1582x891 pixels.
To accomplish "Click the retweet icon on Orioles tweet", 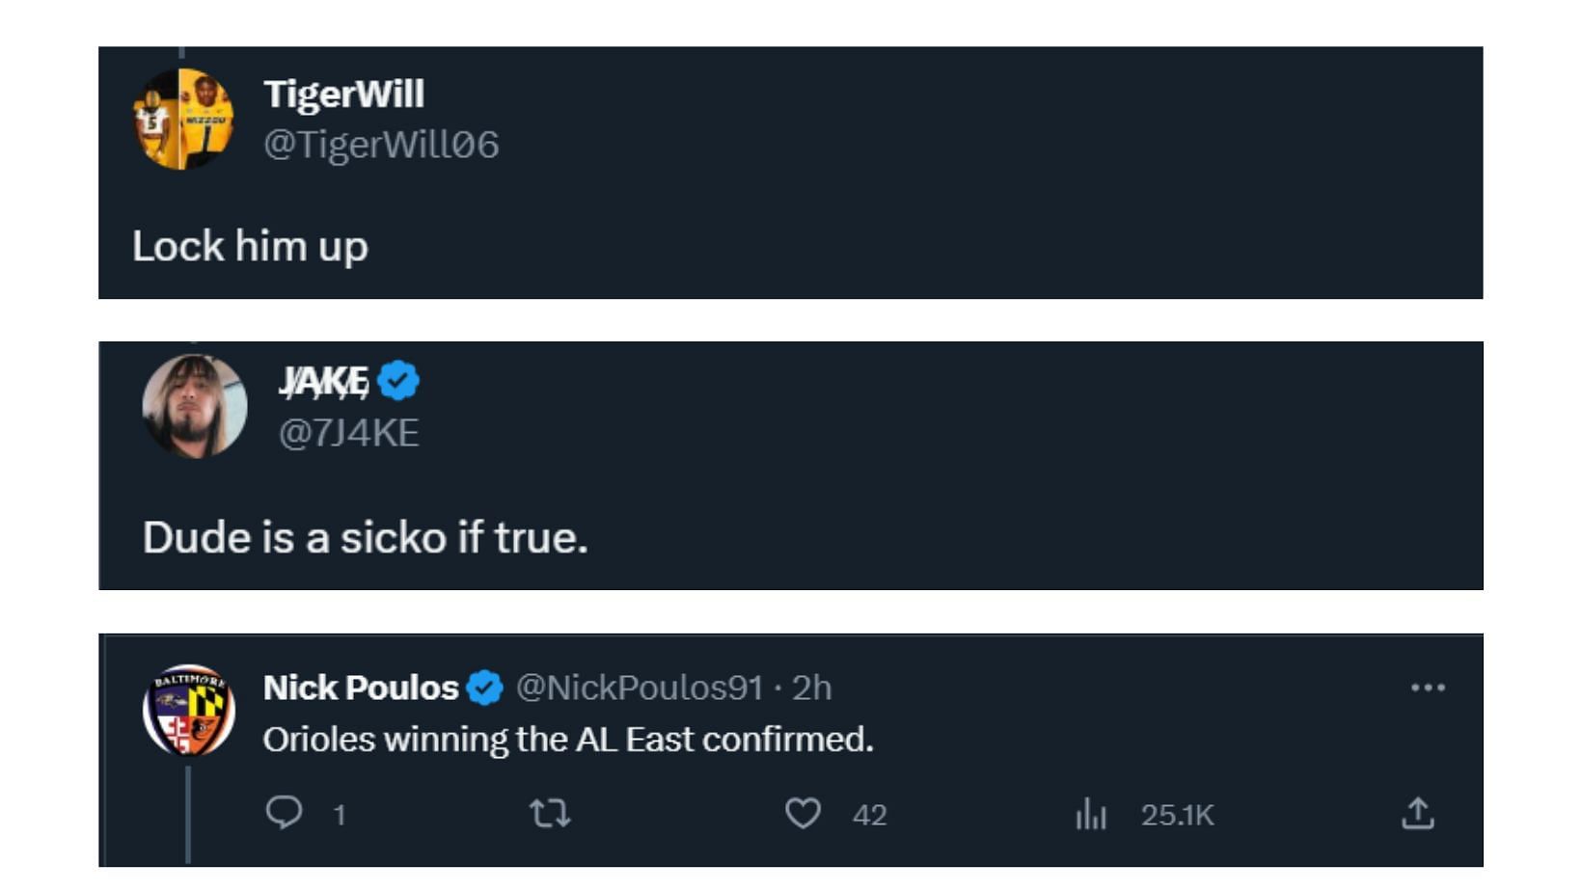I will [x=550, y=814].
